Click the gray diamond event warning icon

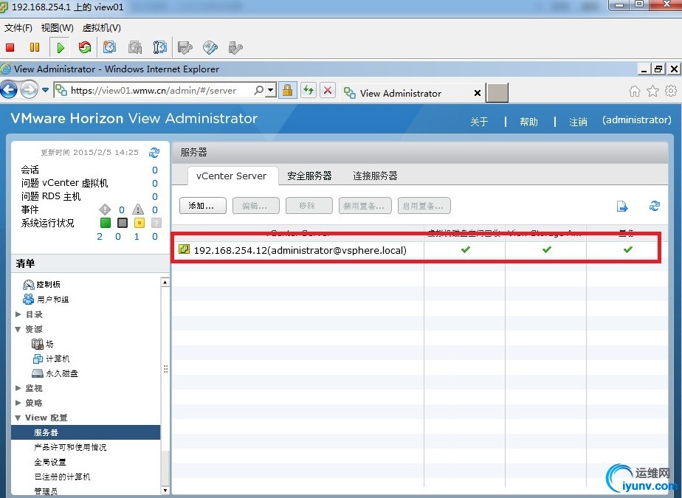[x=105, y=210]
